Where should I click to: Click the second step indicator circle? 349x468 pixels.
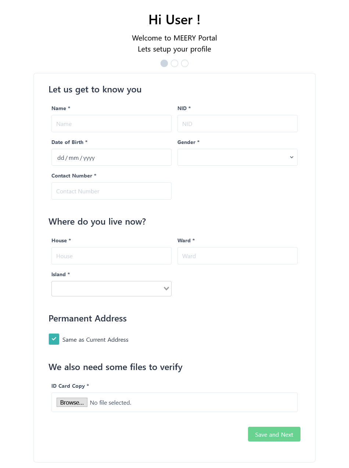tap(174, 63)
